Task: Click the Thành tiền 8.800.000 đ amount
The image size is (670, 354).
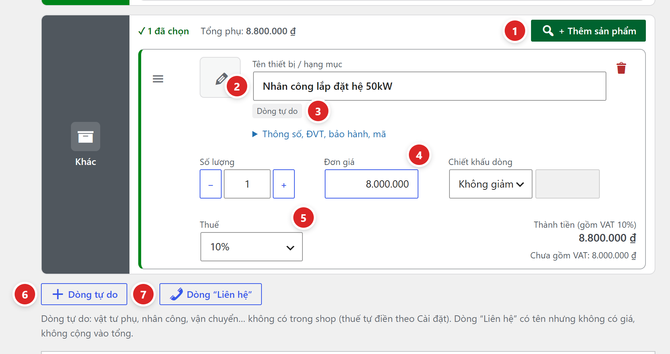Action: tap(607, 238)
